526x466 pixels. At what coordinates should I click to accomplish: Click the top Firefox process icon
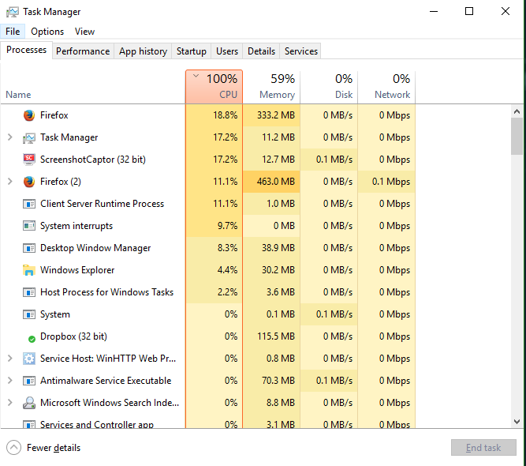(29, 115)
